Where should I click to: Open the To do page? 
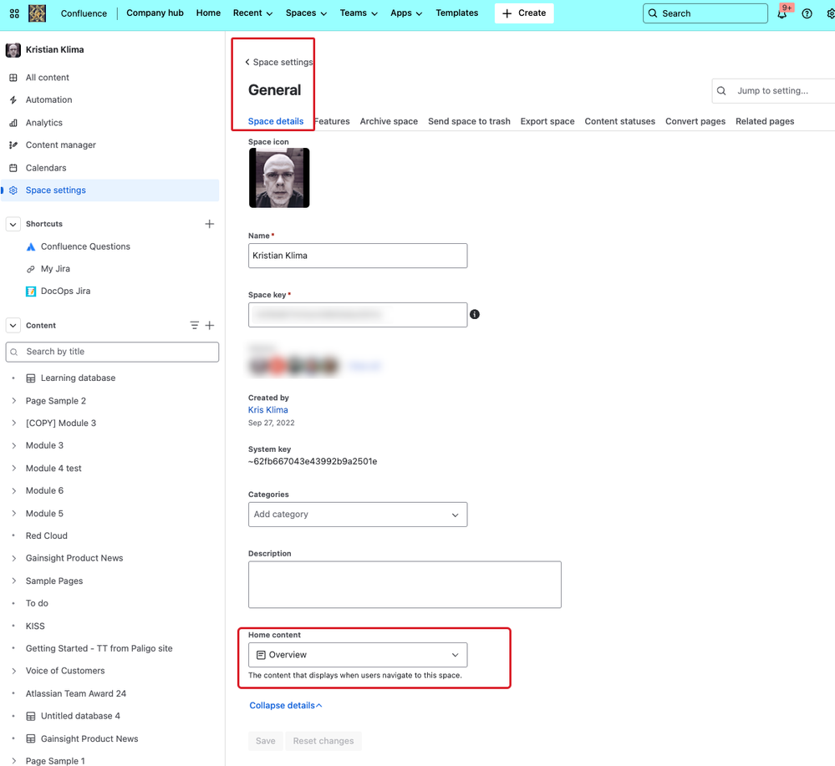click(37, 604)
